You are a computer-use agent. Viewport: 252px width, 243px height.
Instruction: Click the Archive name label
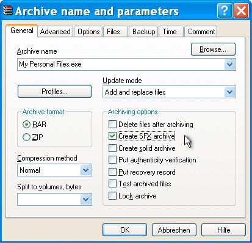tap(37, 51)
